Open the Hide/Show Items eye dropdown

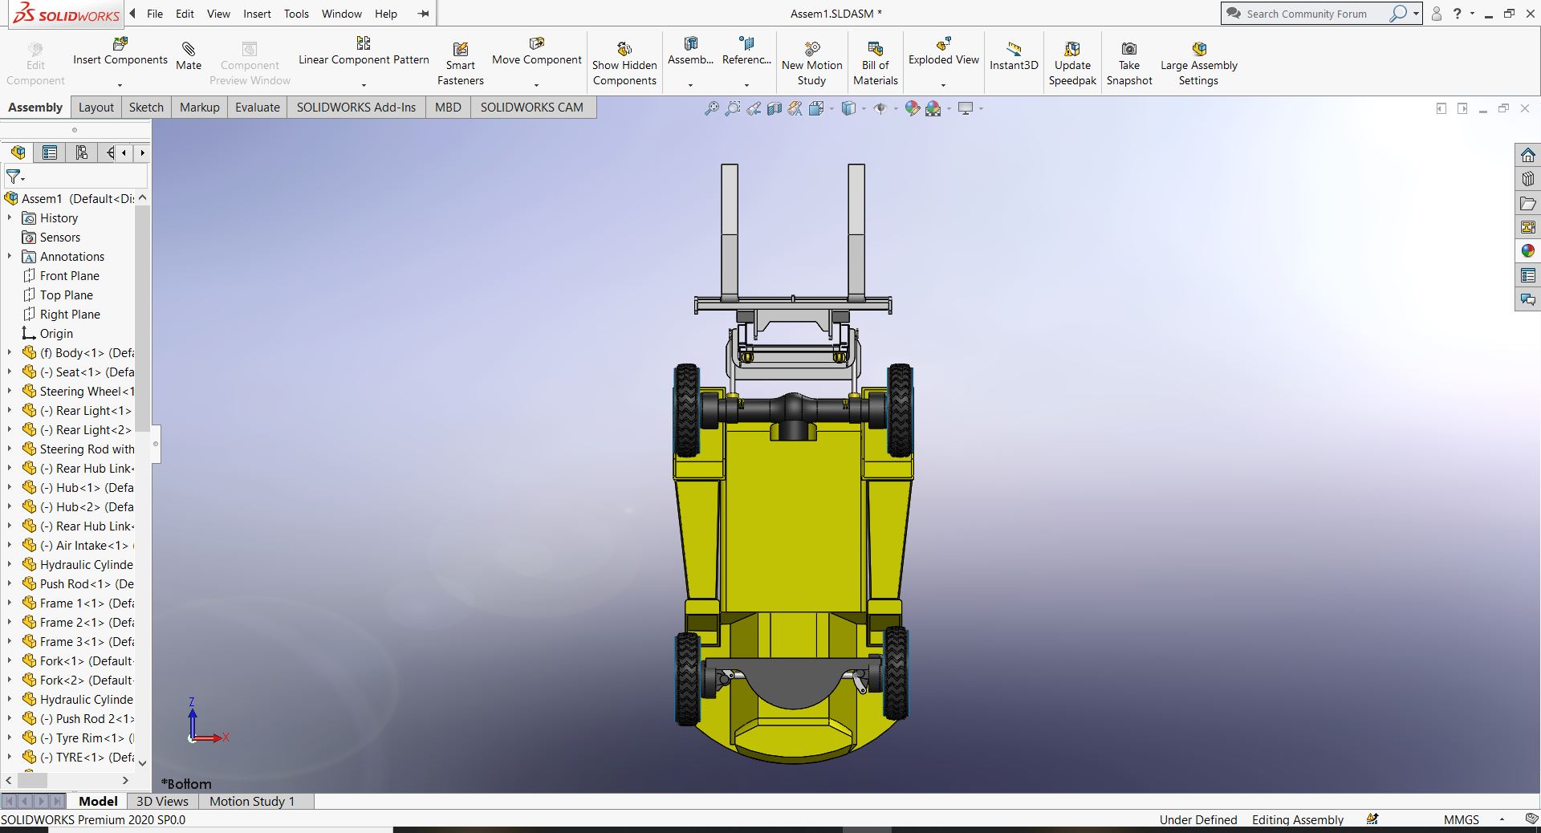click(880, 108)
